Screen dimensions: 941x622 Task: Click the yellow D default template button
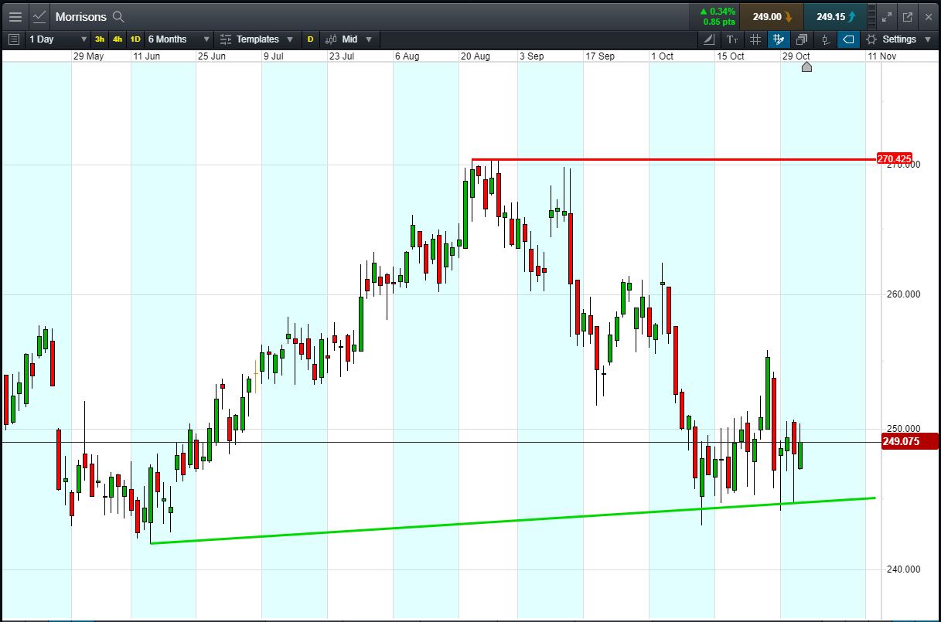[310, 39]
